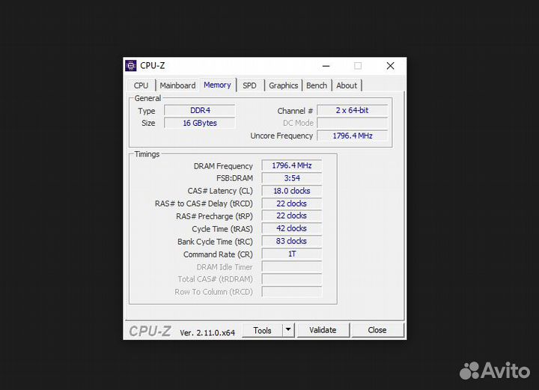
Task: Click the empty Total CAS# (tRDRAM) field
Action: tap(292, 279)
